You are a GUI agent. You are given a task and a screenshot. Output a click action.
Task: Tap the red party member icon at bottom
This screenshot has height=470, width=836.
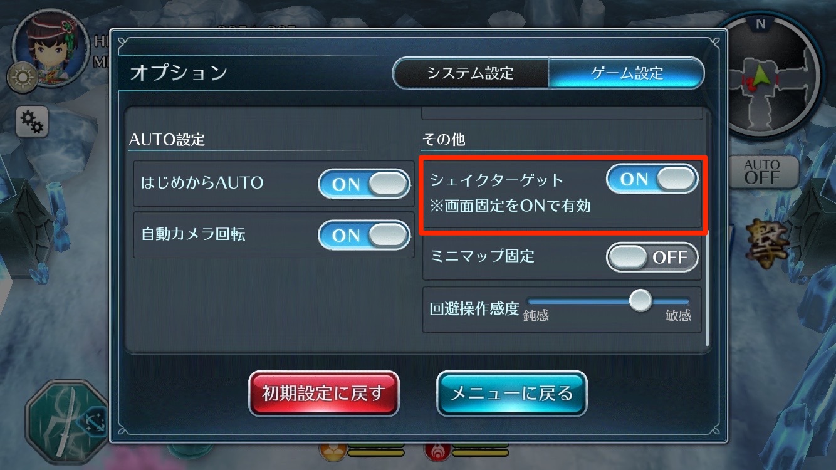click(x=436, y=449)
